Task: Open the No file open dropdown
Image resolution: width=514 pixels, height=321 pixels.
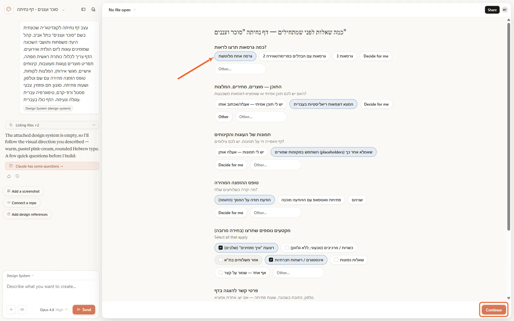Action: coord(122,10)
